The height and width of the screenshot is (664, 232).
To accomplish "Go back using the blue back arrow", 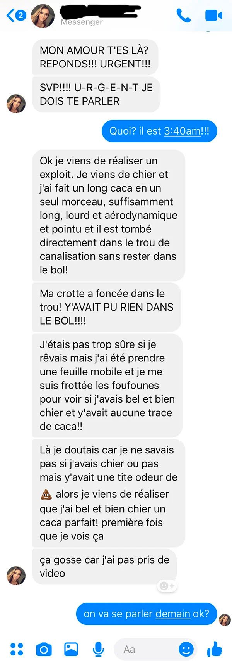I will tap(11, 16).
